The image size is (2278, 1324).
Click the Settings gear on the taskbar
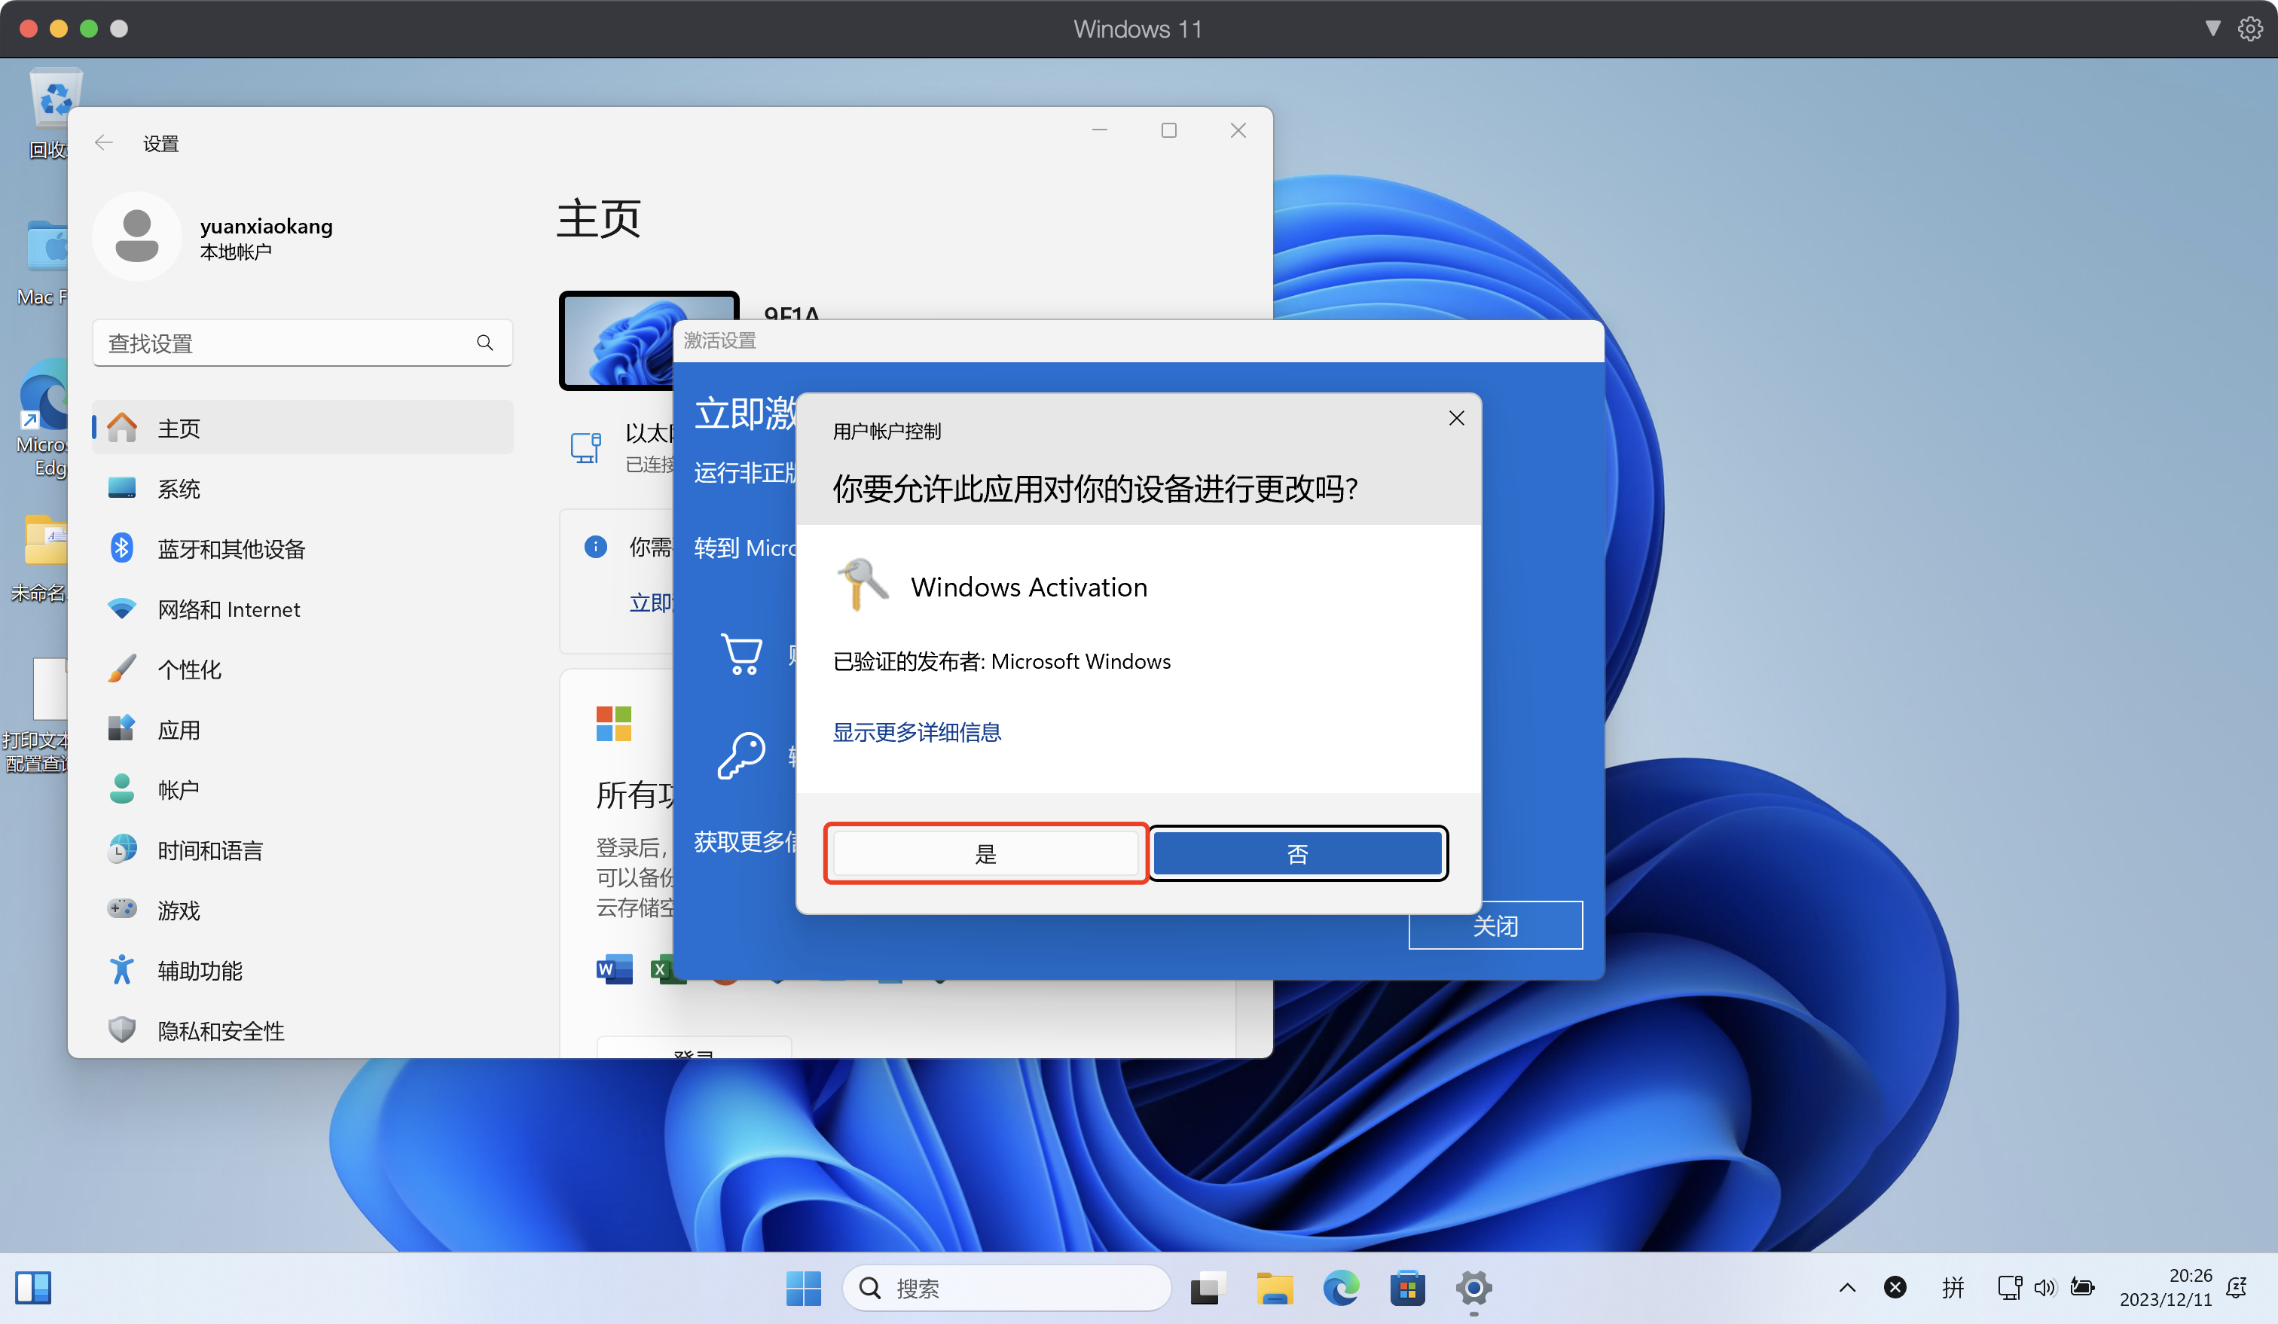point(1473,1288)
